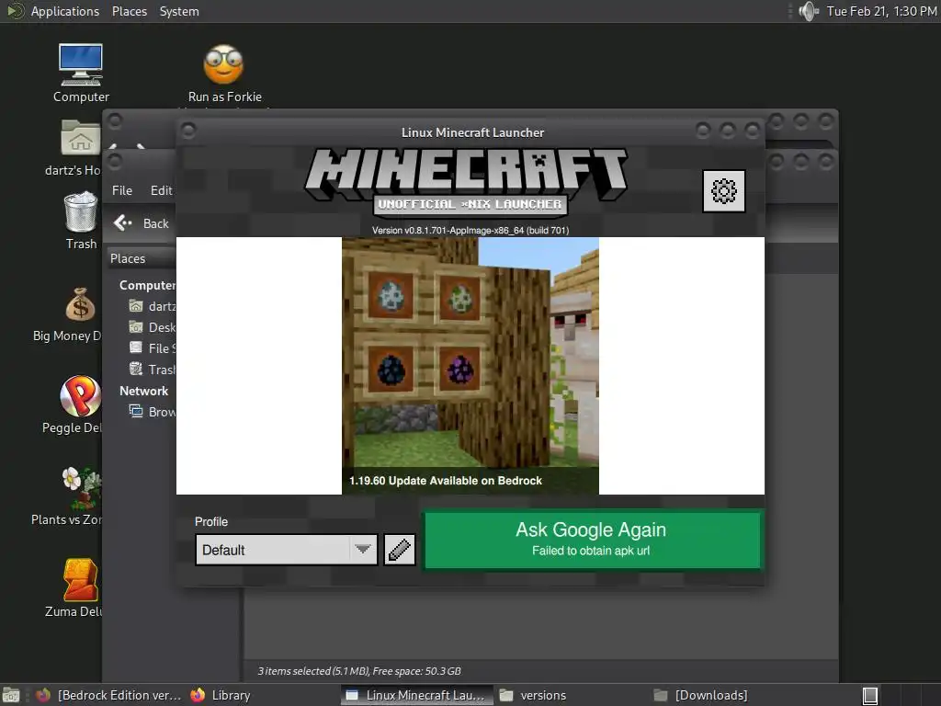
Task: Click Back button in file manager
Action: tap(142, 223)
